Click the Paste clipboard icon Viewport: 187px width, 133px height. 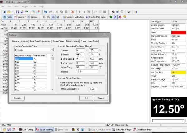(66, 12)
